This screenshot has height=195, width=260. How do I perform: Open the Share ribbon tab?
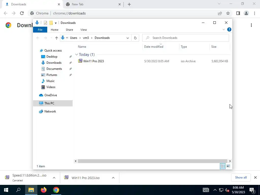click(x=69, y=30)
